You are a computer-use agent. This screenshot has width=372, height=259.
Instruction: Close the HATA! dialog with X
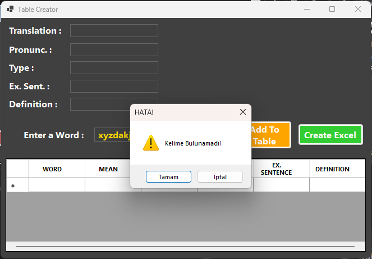[x=242, y=112]
